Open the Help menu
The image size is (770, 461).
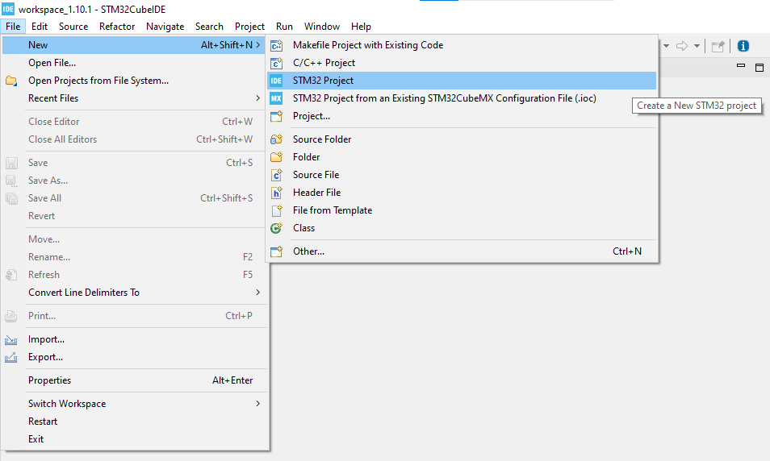pos(361,27)
